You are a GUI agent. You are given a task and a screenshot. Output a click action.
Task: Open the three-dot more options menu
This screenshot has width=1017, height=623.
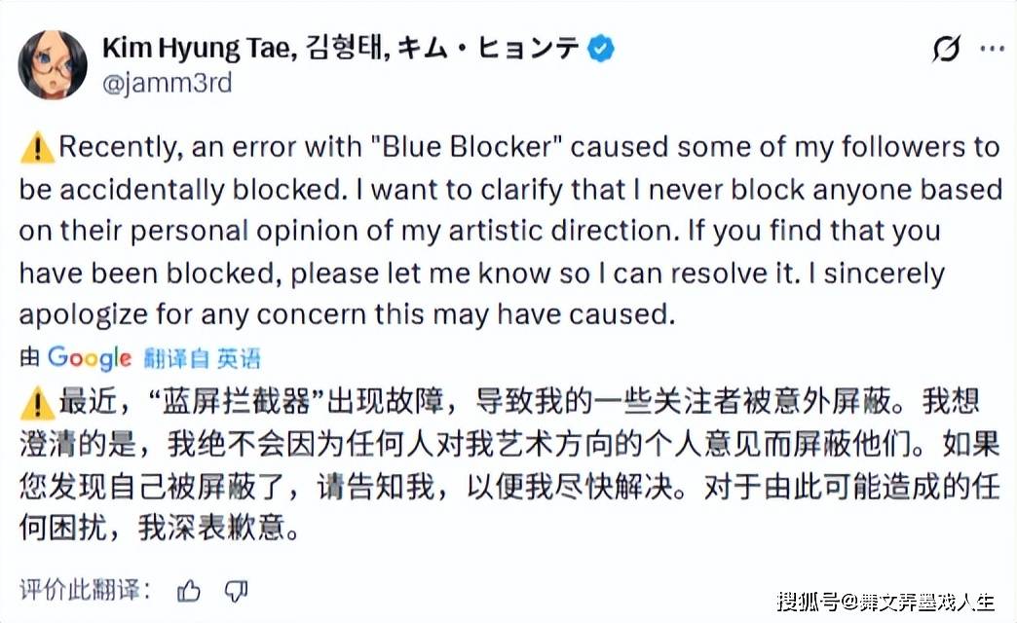click(992, 49)
